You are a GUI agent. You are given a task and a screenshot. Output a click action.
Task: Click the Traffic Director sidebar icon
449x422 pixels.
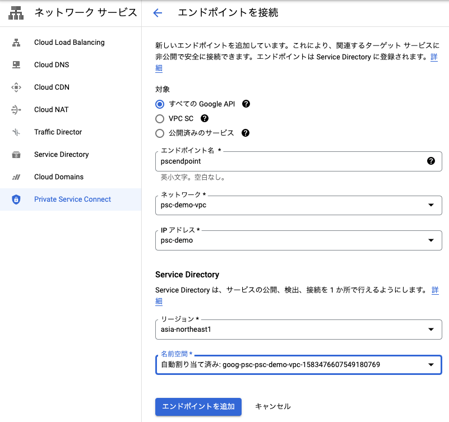tap(16, 132)
